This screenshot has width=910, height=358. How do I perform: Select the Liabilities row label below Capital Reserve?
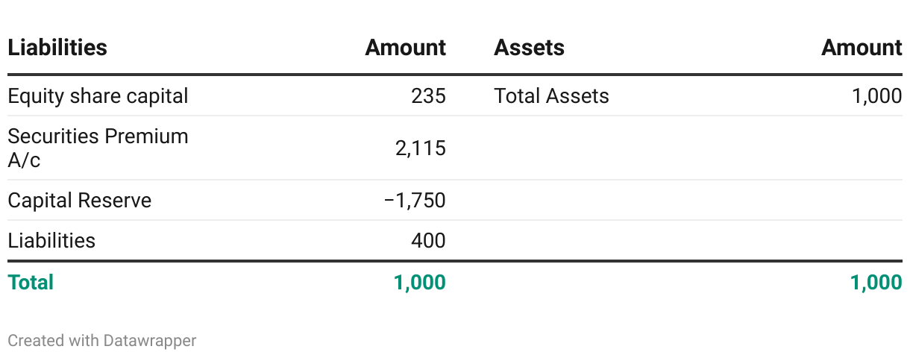click(x=51, y=241)
